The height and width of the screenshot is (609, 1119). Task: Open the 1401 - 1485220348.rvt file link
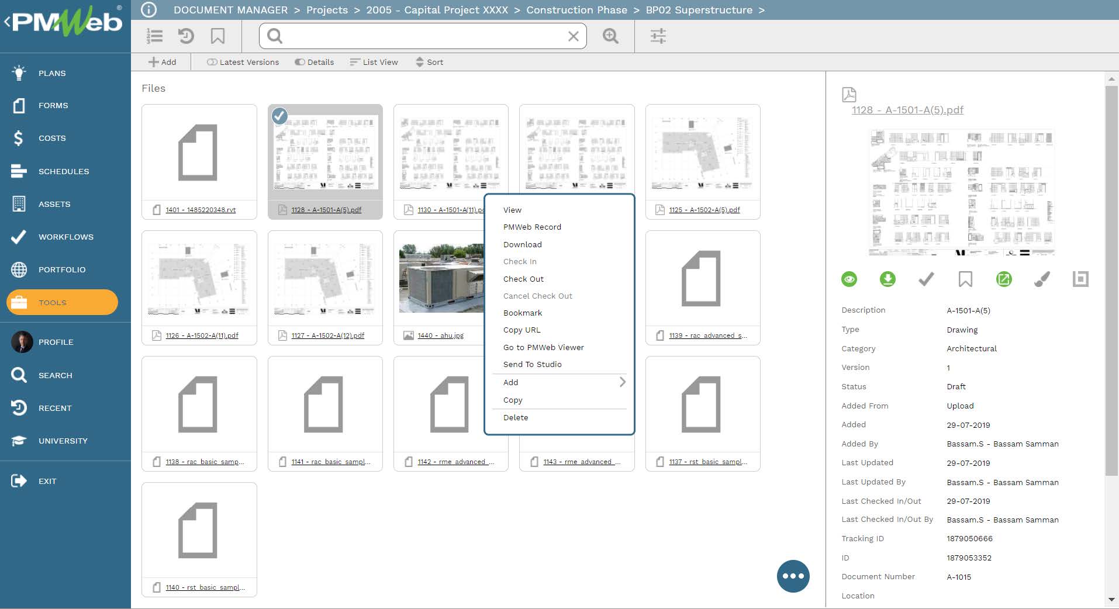[x=200, y=210]
